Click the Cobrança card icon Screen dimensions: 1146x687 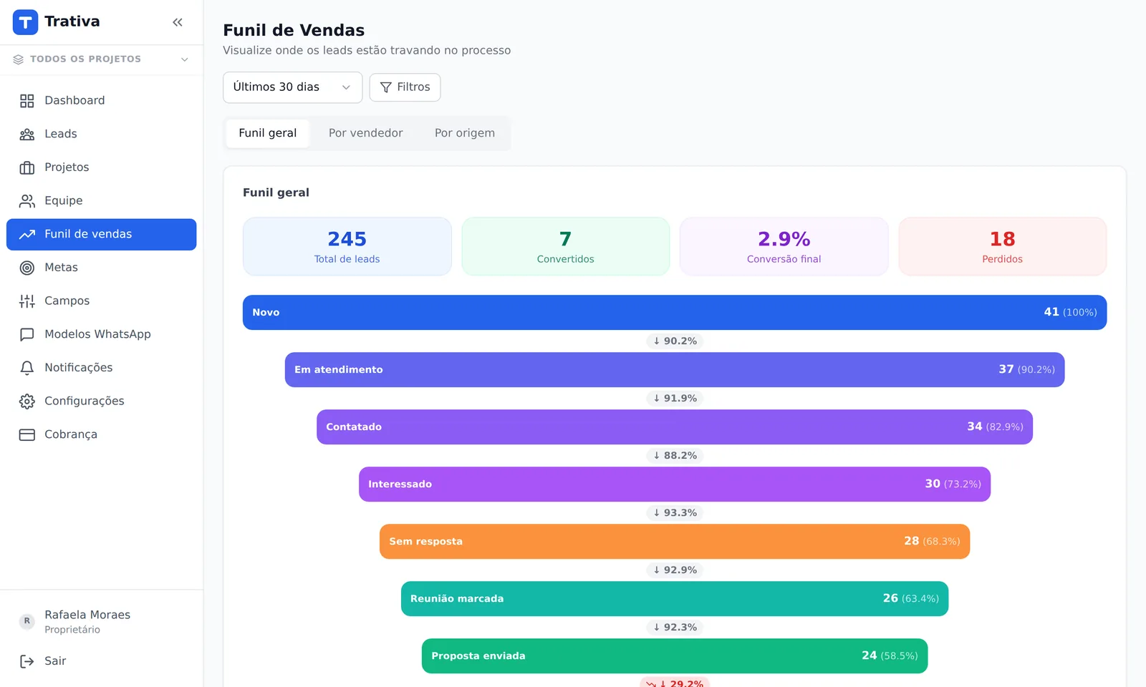click(27, 434)
